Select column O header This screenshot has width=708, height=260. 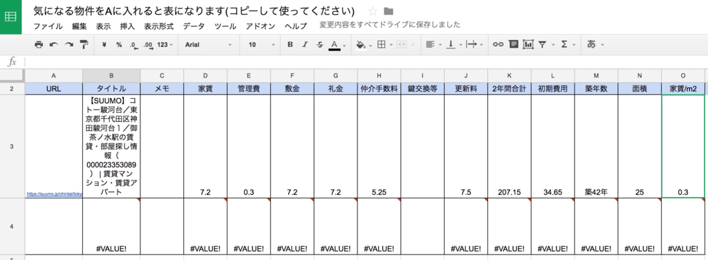tap(682, 75)
